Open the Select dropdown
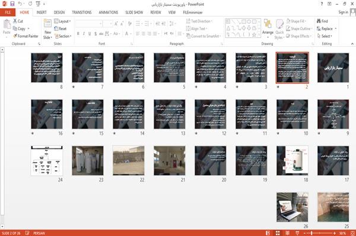This screenshot has width=356, height=236. point(325,36)
